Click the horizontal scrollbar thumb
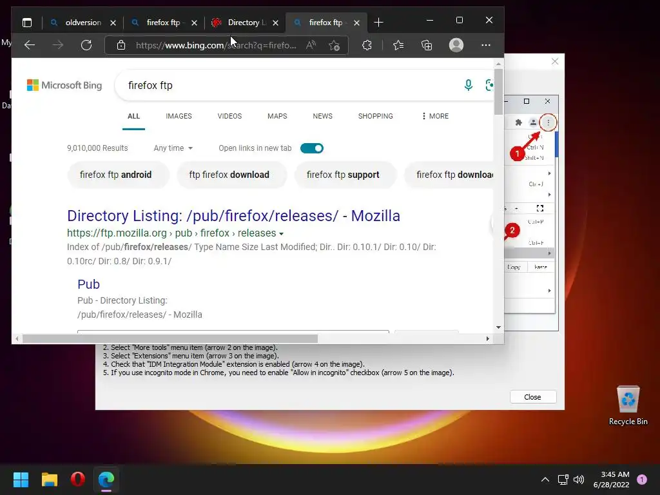Screen dimensions: 660x495 point(170,339)
